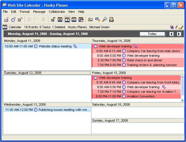Click the multi-calendar view icon
Screen dimensions: 186x142
[81, 19]
